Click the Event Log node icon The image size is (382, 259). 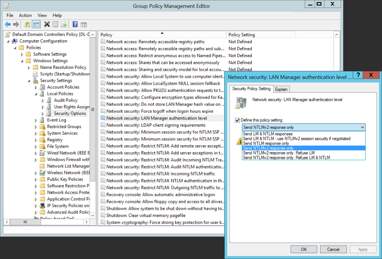click(x=42, y=120)
